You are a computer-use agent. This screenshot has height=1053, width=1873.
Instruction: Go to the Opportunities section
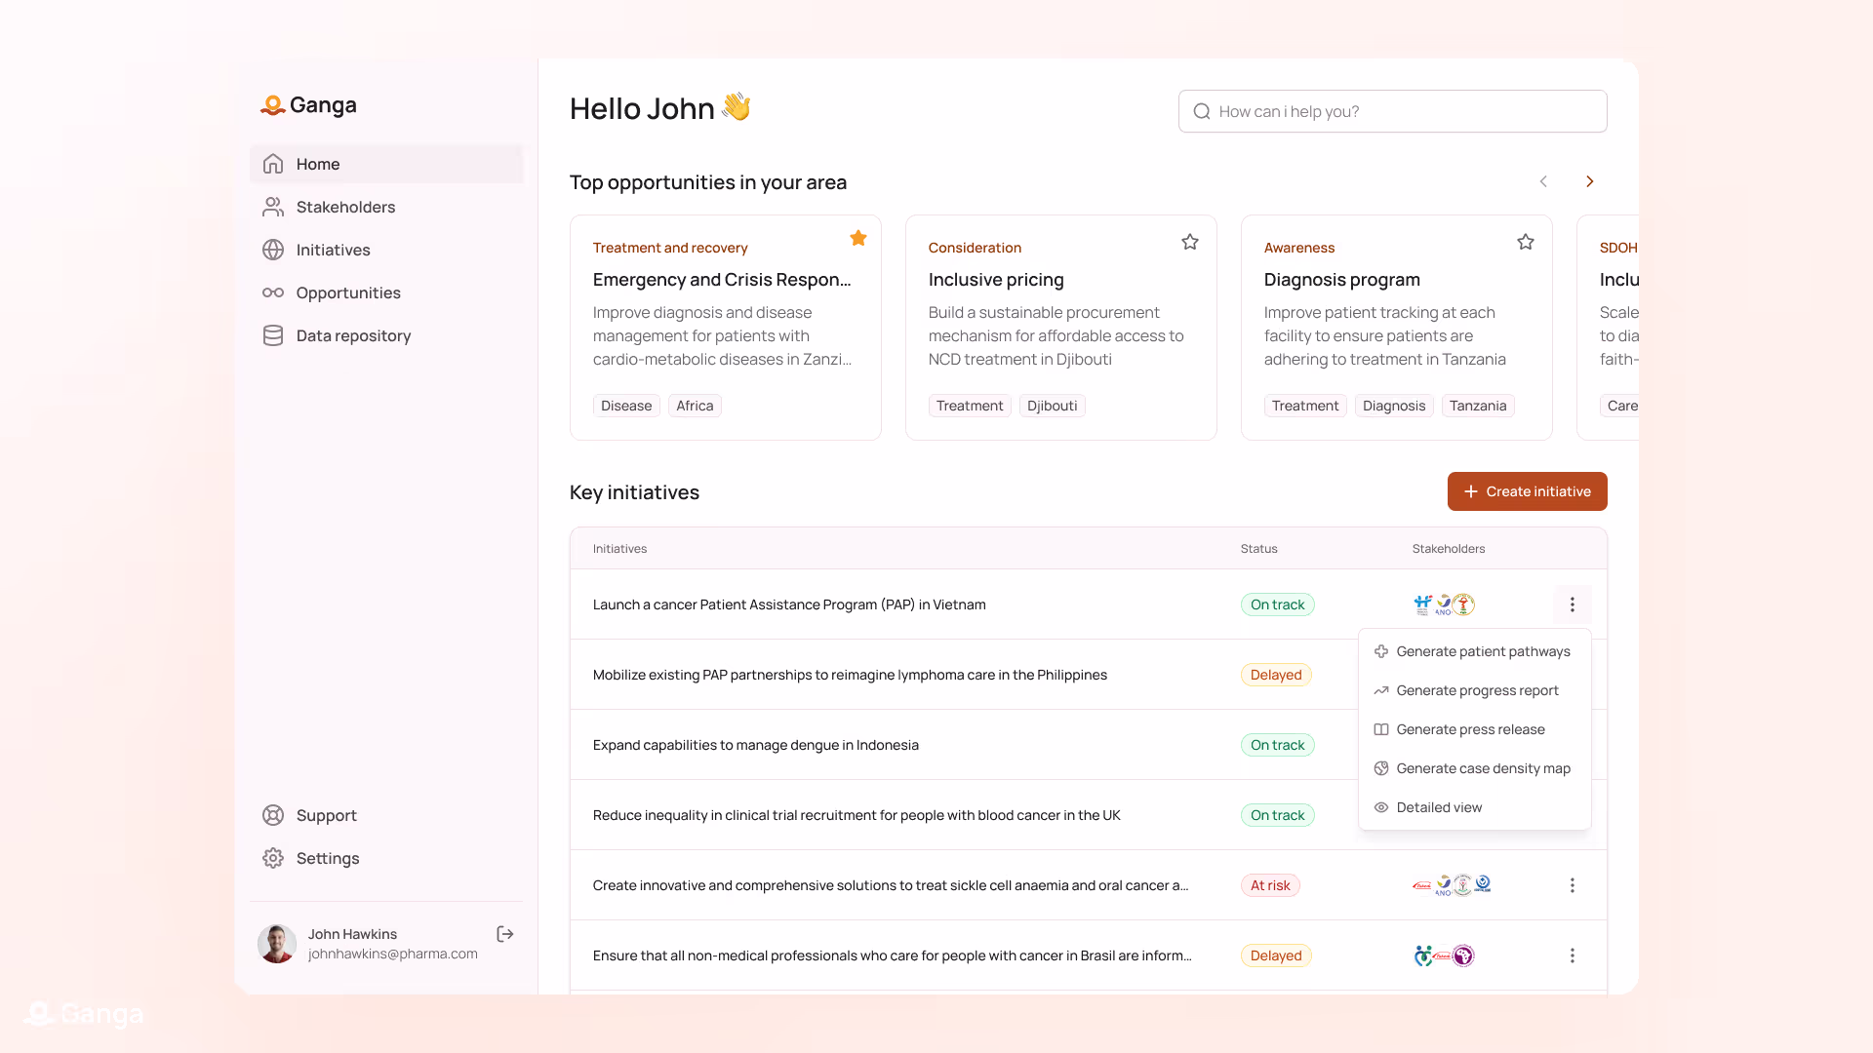coord(348,292)
